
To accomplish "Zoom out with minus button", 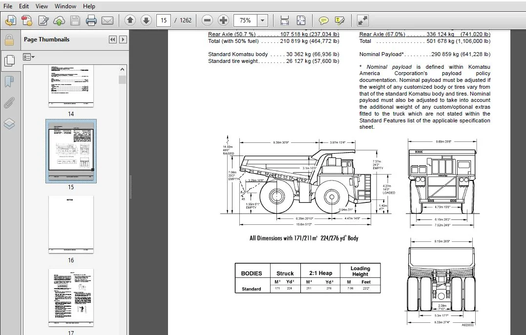I will [x=207, y=20].
